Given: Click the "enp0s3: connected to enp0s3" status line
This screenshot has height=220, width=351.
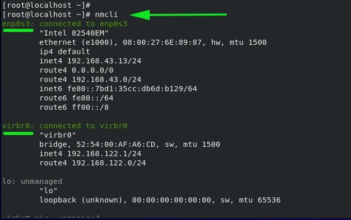Looking at the screenshot, I should point(65,24).
